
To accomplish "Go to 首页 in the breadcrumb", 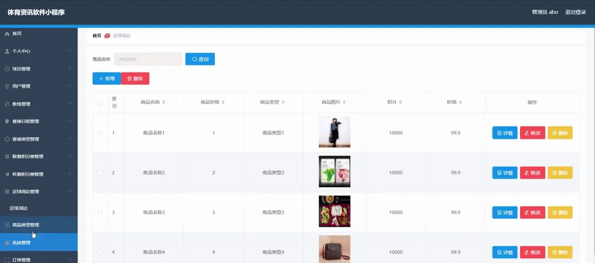I will pos(96,35).
